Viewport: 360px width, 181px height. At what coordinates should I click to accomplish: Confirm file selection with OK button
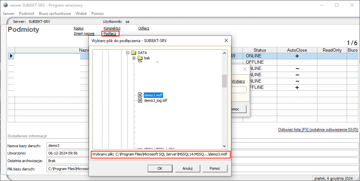point(160,168)
